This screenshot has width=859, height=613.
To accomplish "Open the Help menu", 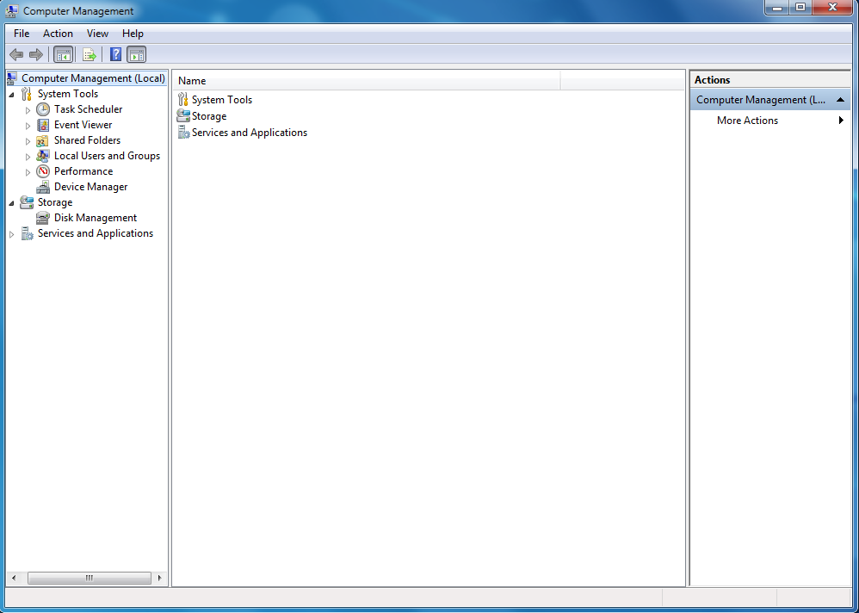I will 133,34.
